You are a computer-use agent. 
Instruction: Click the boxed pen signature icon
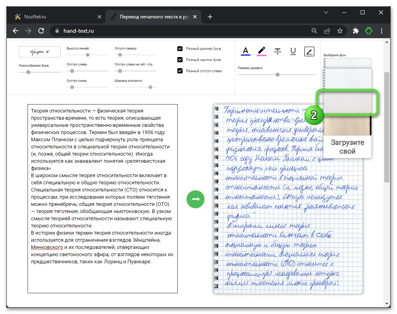pos(309,51)
